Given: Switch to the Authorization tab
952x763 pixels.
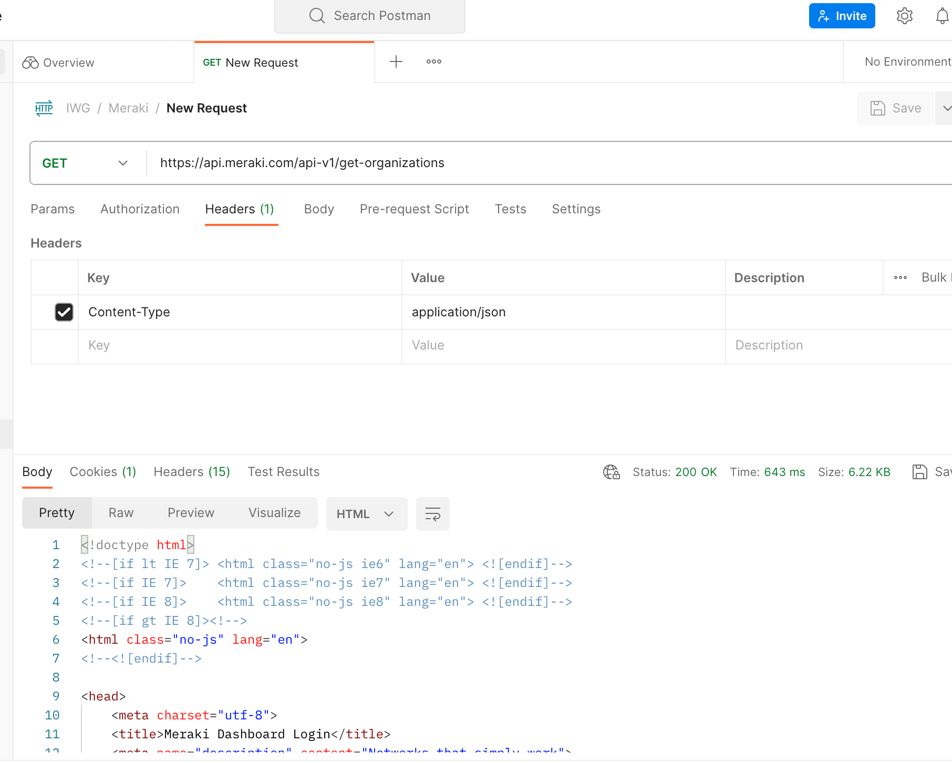Looking at the screenshot, I should 140,209.
